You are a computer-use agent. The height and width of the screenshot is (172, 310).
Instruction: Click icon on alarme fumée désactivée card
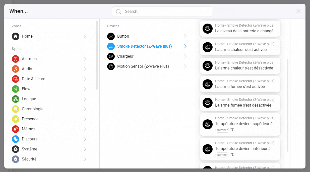208,103
